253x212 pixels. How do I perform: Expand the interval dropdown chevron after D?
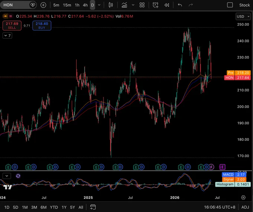99,5
